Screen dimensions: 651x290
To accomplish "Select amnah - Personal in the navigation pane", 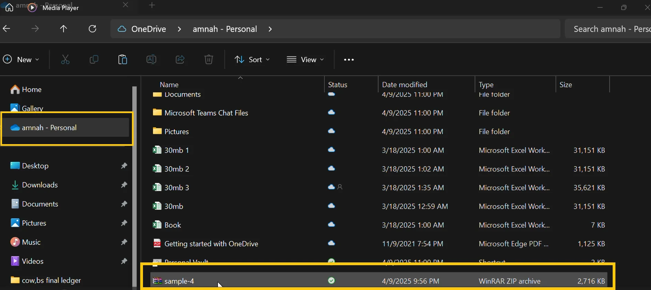I will (66, 128).
